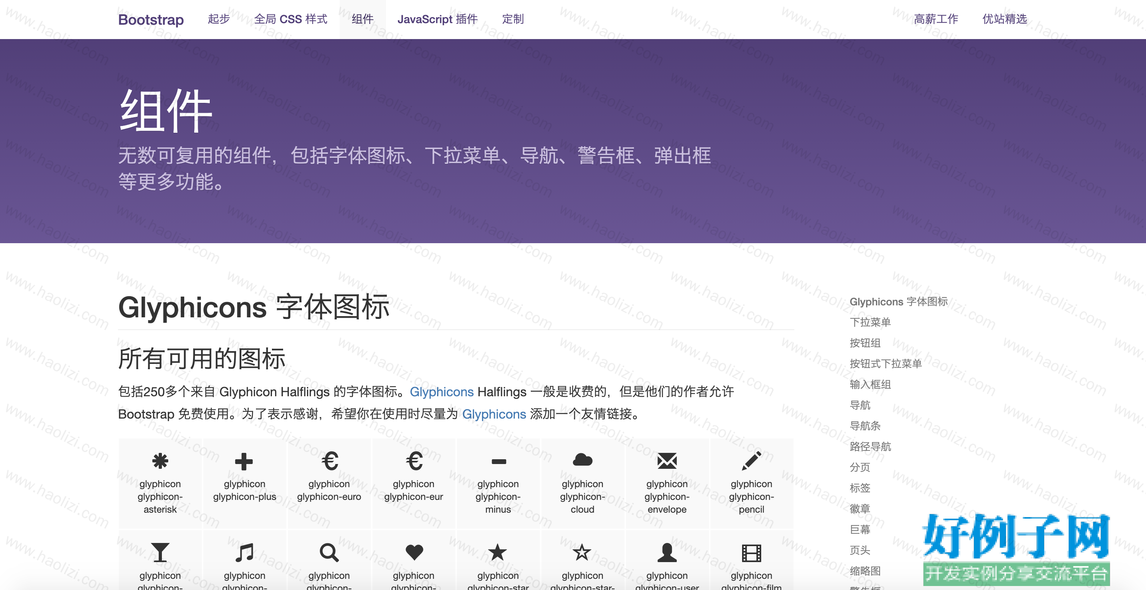The image size is (1146, 590).
Task: Open the 全局 CSS 样式 nav item
Action: tap(291, 19)
